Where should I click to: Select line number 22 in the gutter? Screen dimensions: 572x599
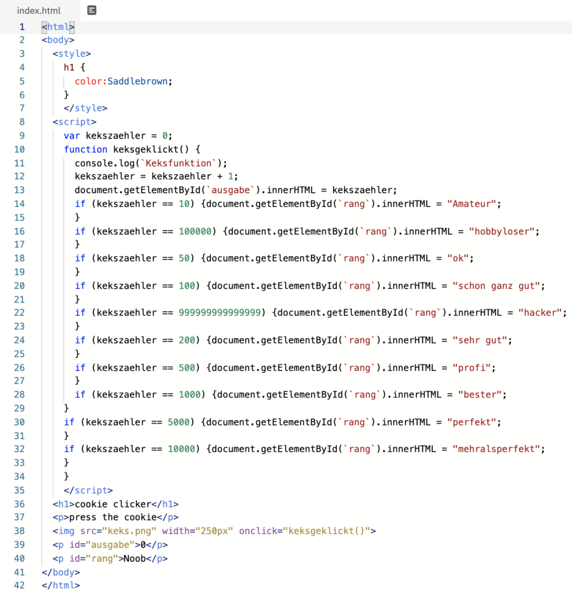pyautogui.click(x=19, y=312)
